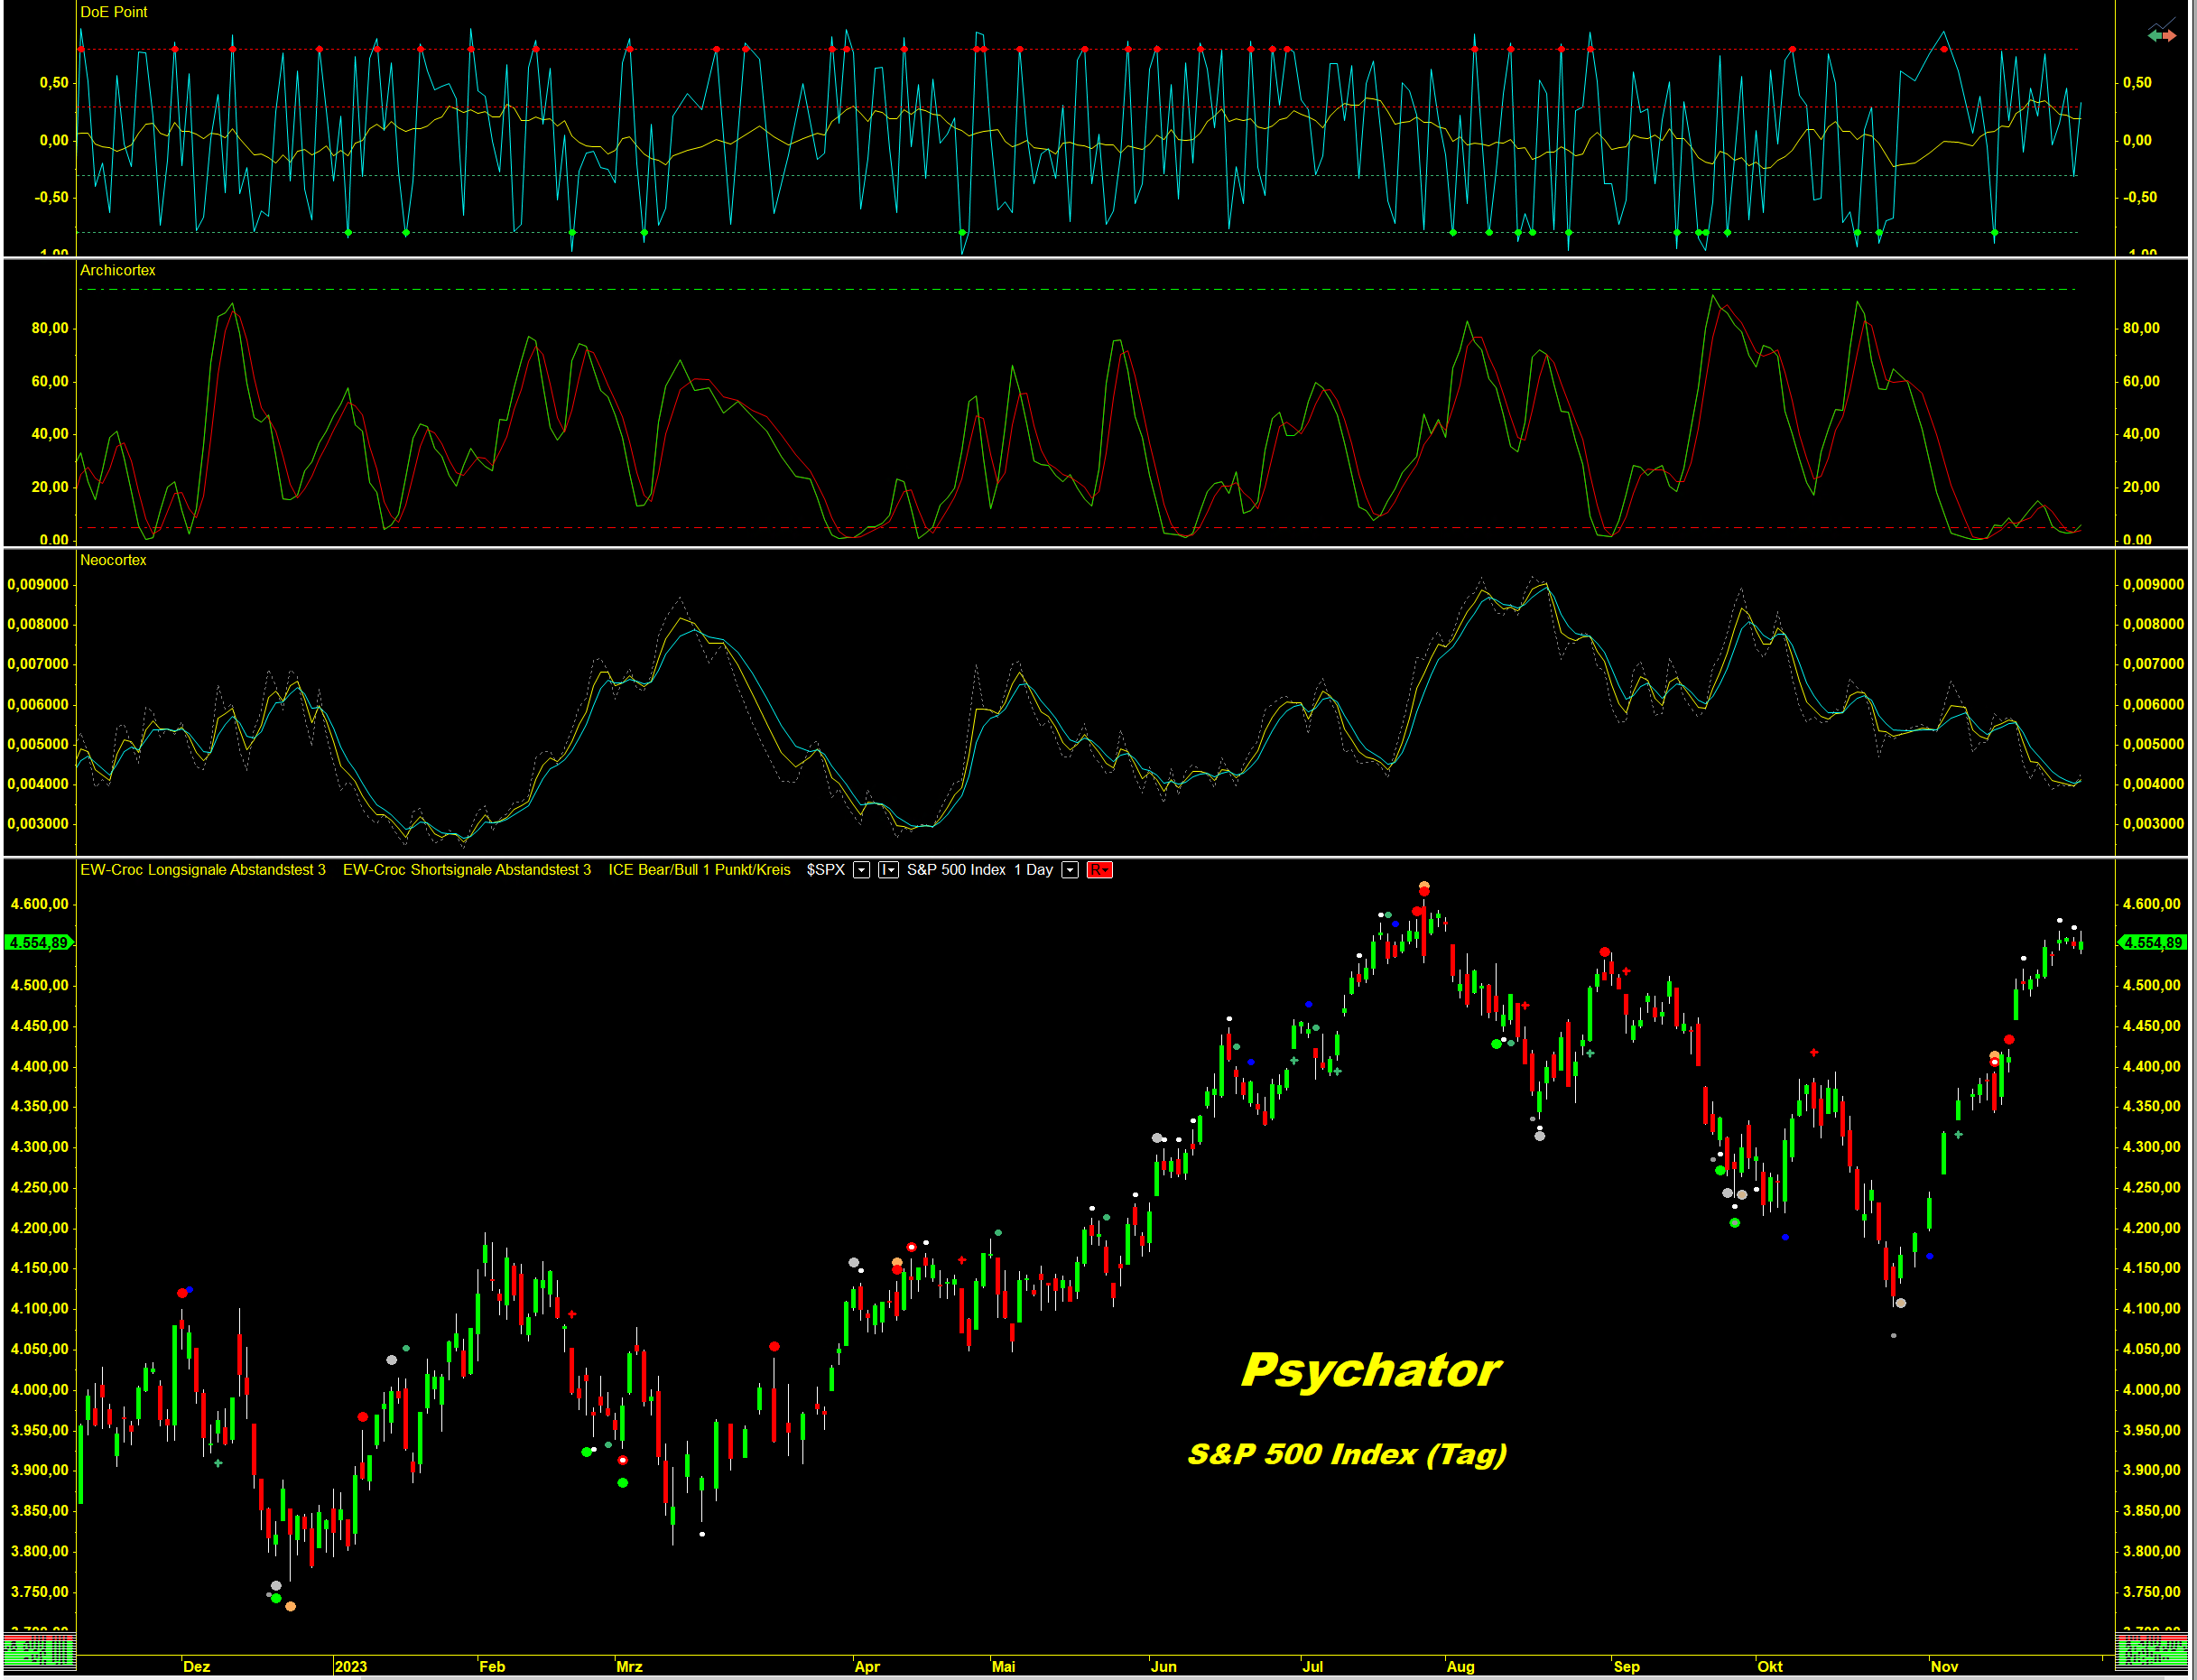Viewport: 2197px width, 1680px height.
Task: Click the Aug marker on time axis
Action: [1460, 1667]
